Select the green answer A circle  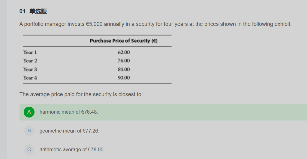pyautogui.click(x=29, y=112)
